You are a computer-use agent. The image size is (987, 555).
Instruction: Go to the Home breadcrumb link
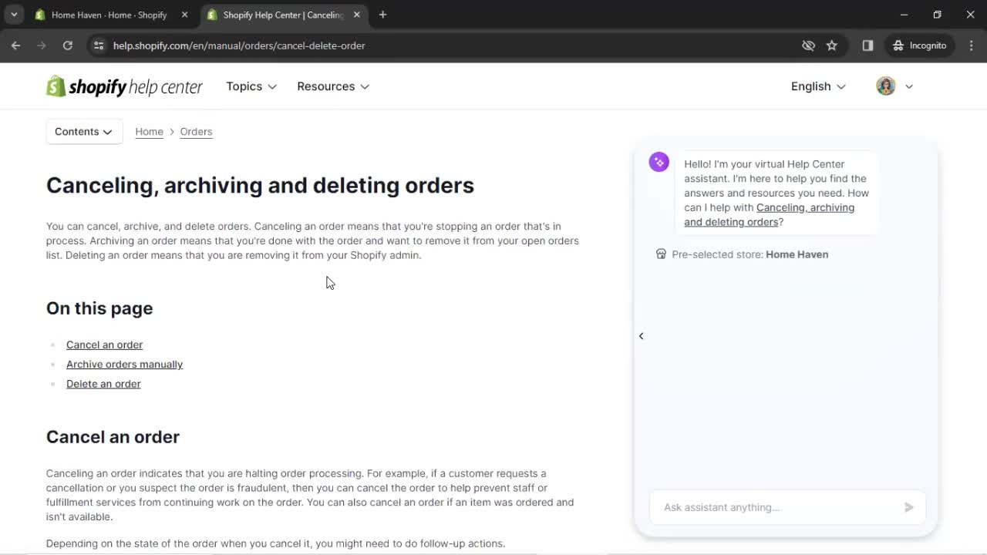tap(149, 132)
